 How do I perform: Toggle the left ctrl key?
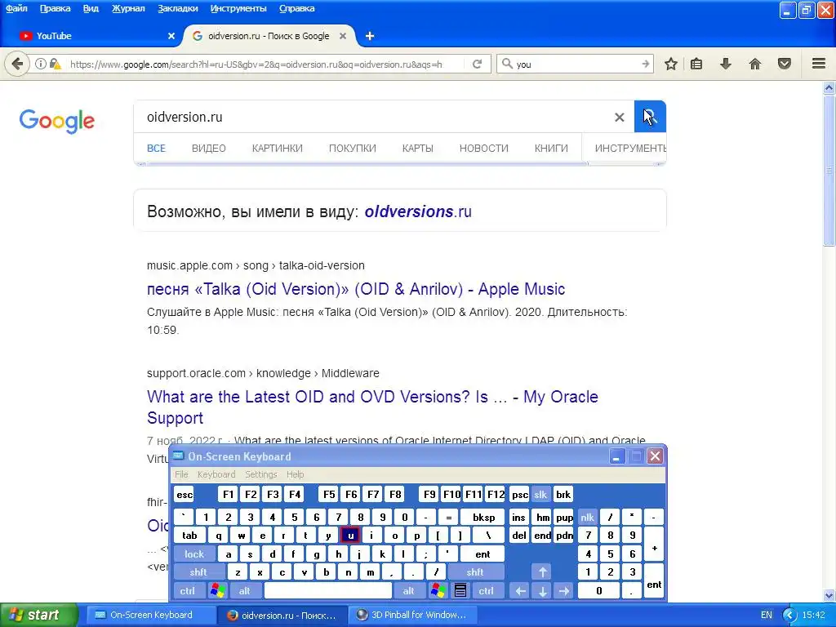188,591
